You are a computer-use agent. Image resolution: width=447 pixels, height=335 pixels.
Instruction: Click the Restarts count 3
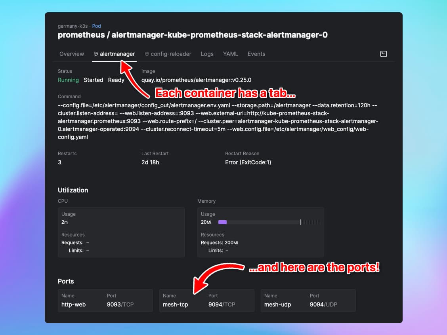(x=59, y=162)
